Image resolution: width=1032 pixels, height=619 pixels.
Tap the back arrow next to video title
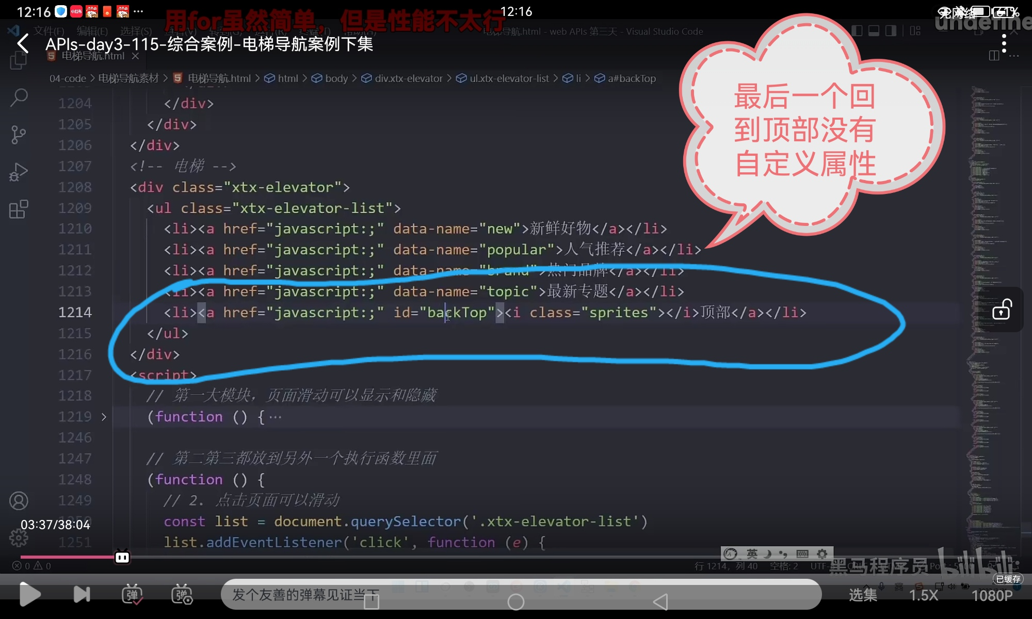coord(23,44)
